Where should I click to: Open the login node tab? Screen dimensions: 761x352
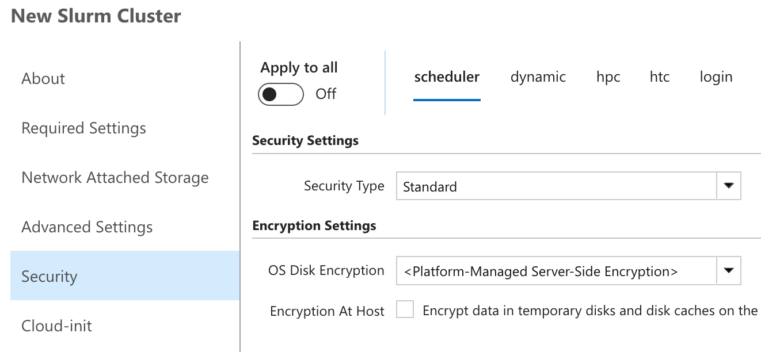(716, 77)
